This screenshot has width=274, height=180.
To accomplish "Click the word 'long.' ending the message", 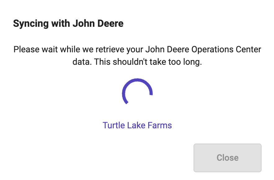I will pyautogui.click(x=192, y=62).
